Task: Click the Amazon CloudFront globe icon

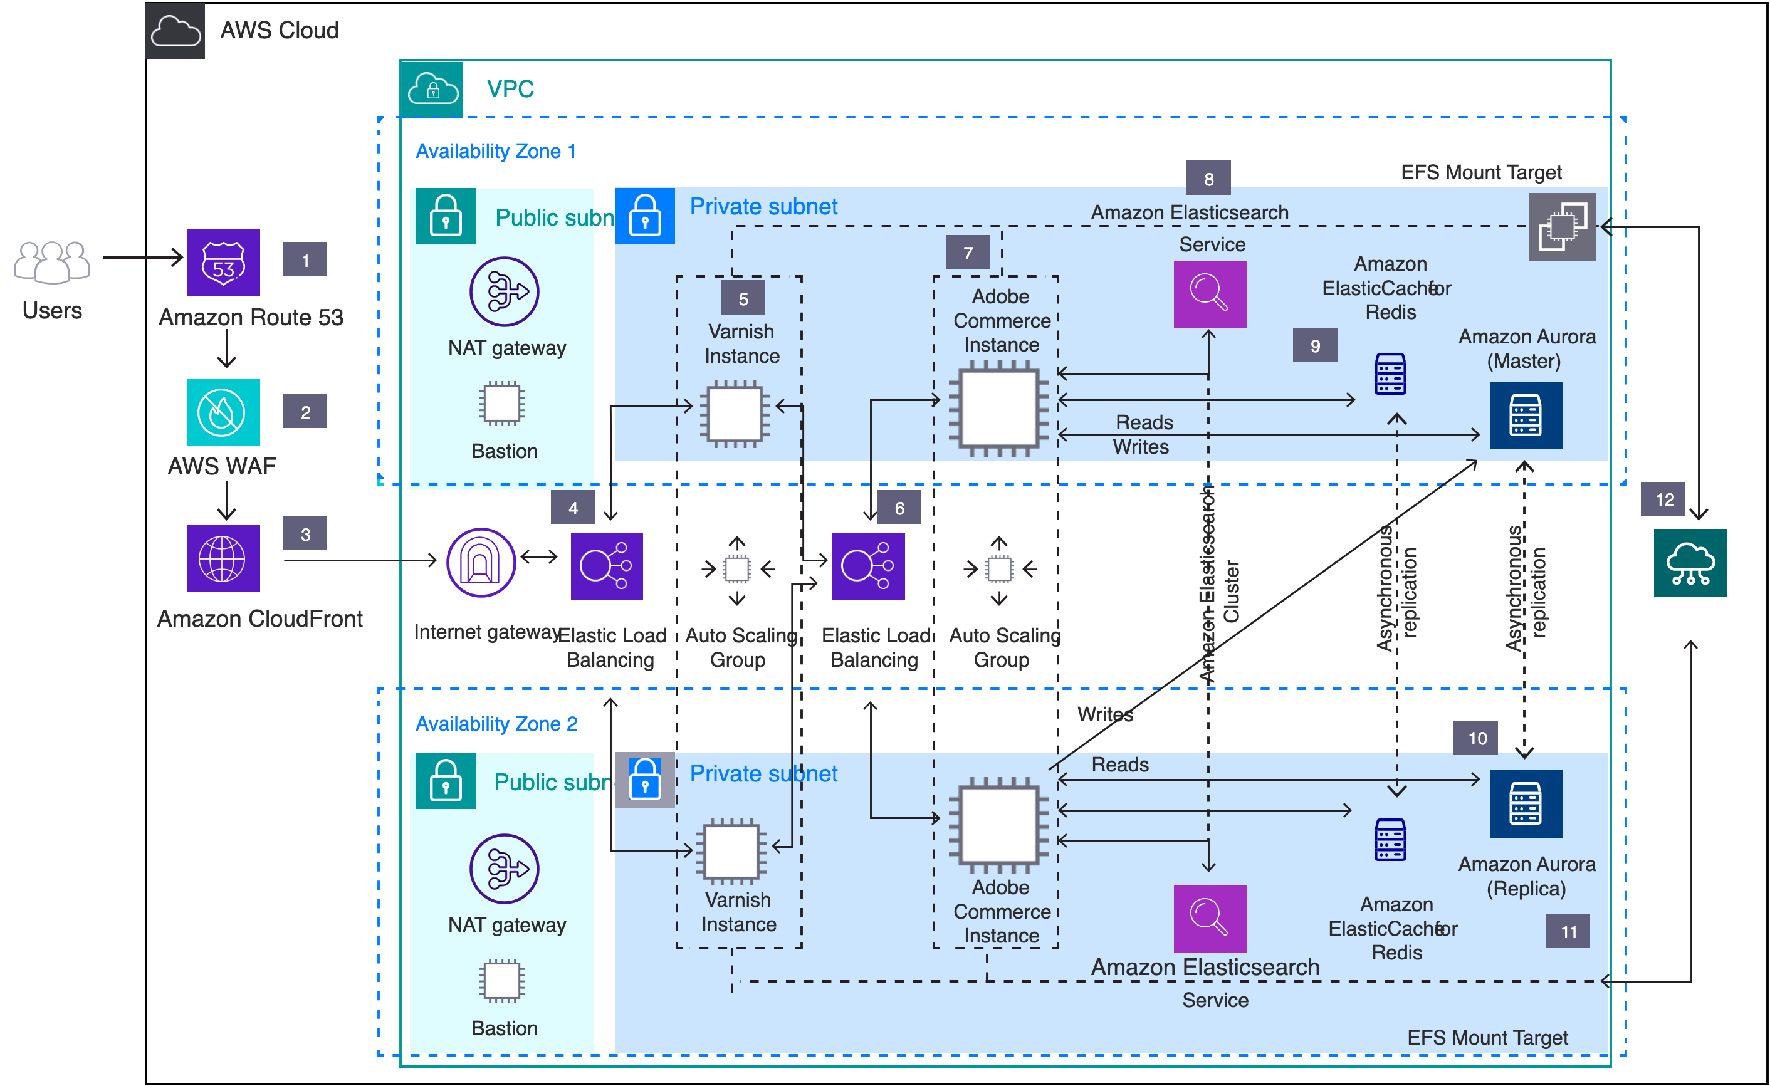Action: tap(223, 558)
